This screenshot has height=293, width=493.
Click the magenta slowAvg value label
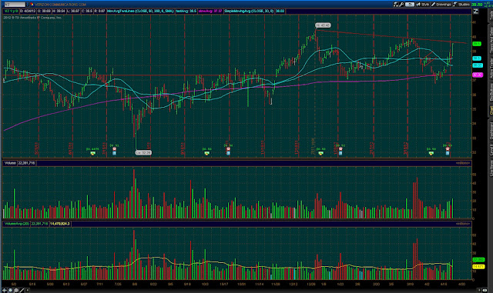tap(210, 11)
